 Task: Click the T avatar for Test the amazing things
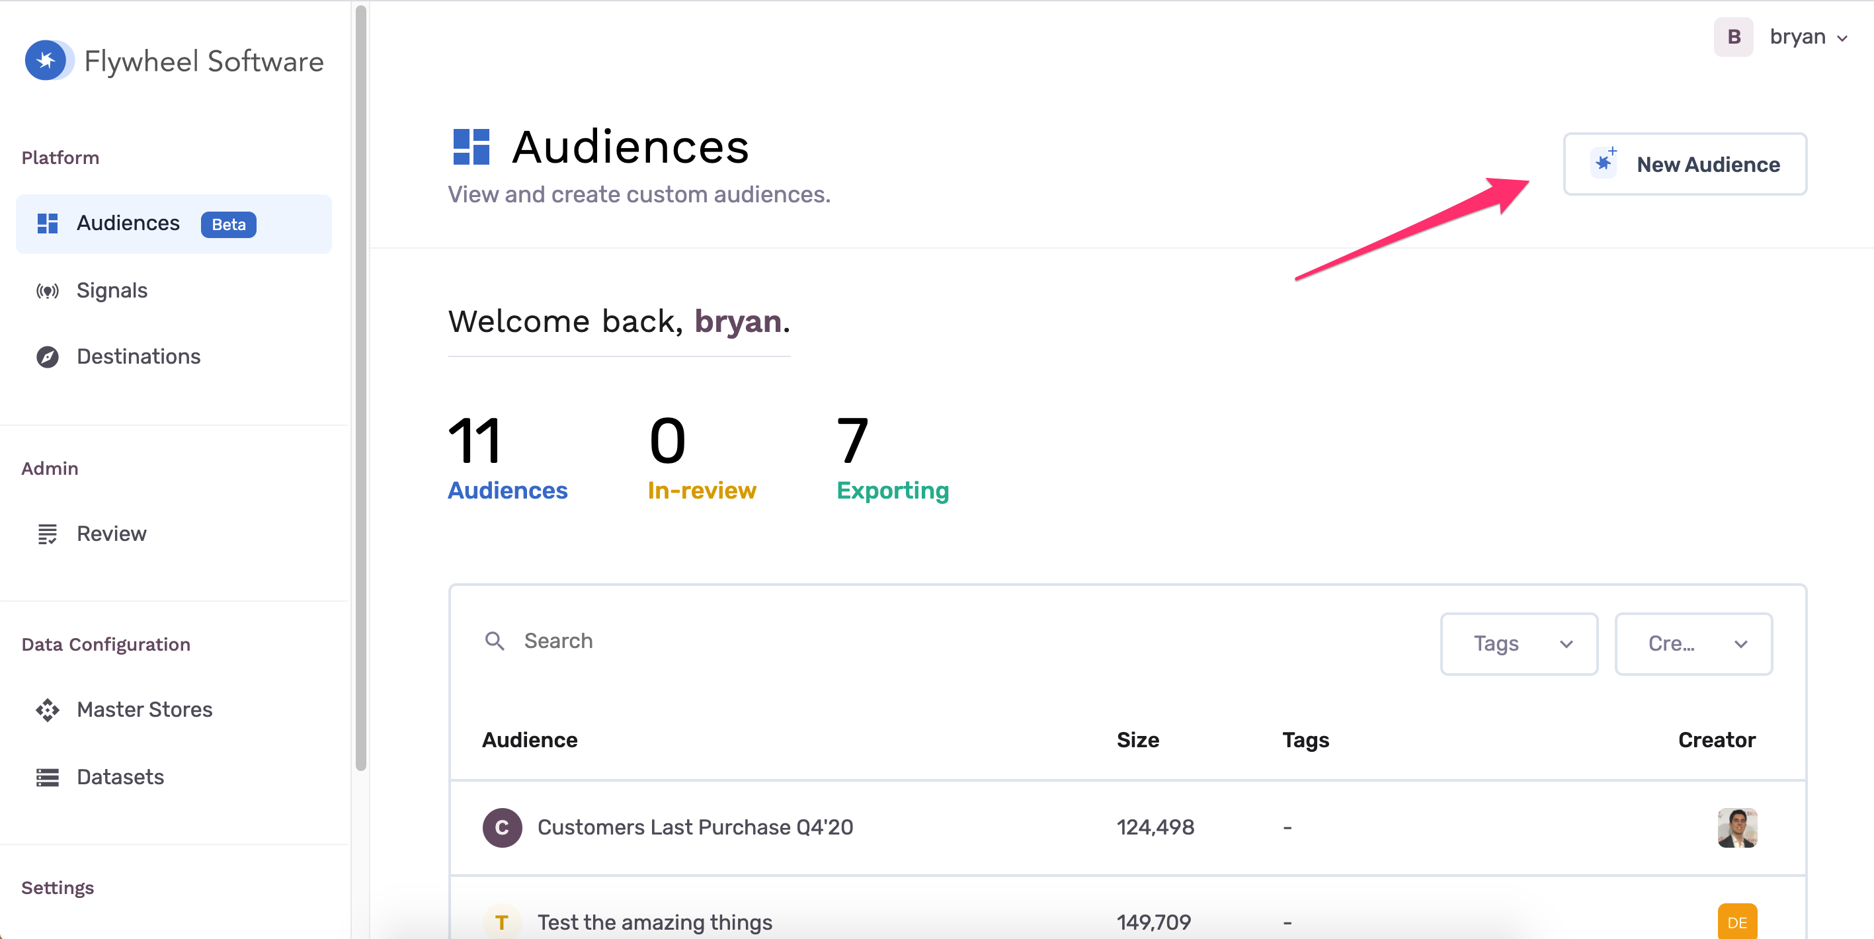[x=502, y=922]
